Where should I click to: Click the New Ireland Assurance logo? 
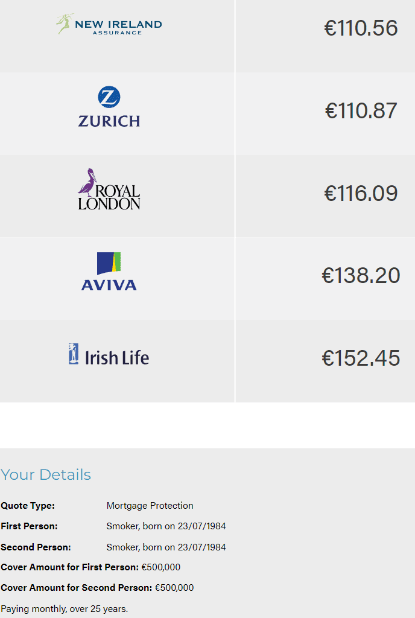pos(109,25)
